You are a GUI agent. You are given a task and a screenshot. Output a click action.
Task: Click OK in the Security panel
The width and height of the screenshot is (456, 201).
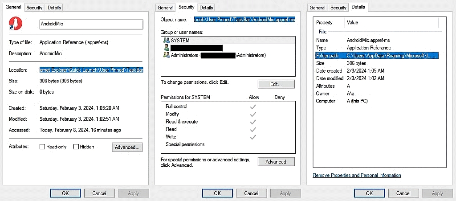[217, 193]
